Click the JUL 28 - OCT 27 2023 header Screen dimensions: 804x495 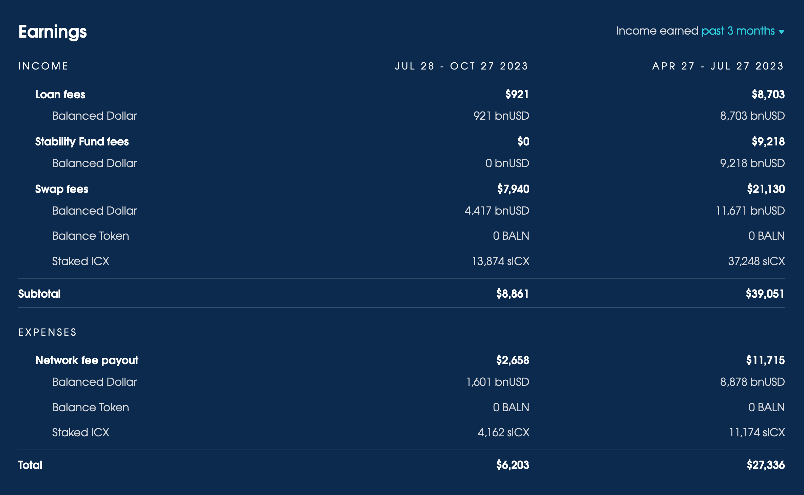(x=462, y=66)
